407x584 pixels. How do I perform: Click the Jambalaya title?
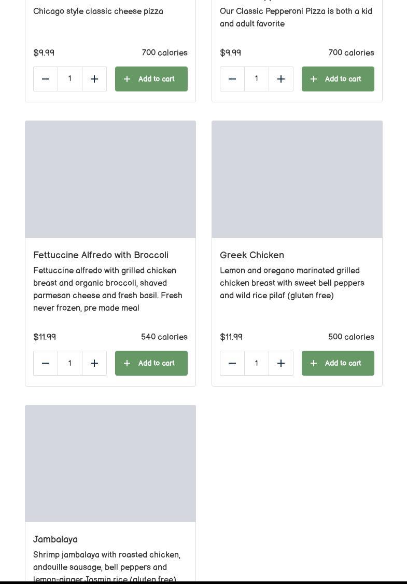[x=55, y=539]
